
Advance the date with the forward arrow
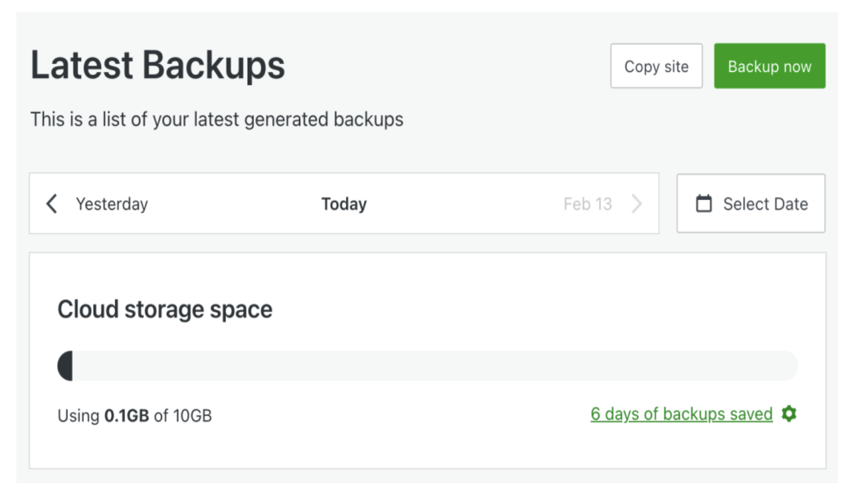tap(637, 203)
